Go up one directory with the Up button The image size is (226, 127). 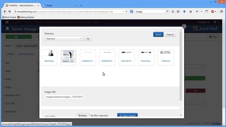[x=88, y=38]
